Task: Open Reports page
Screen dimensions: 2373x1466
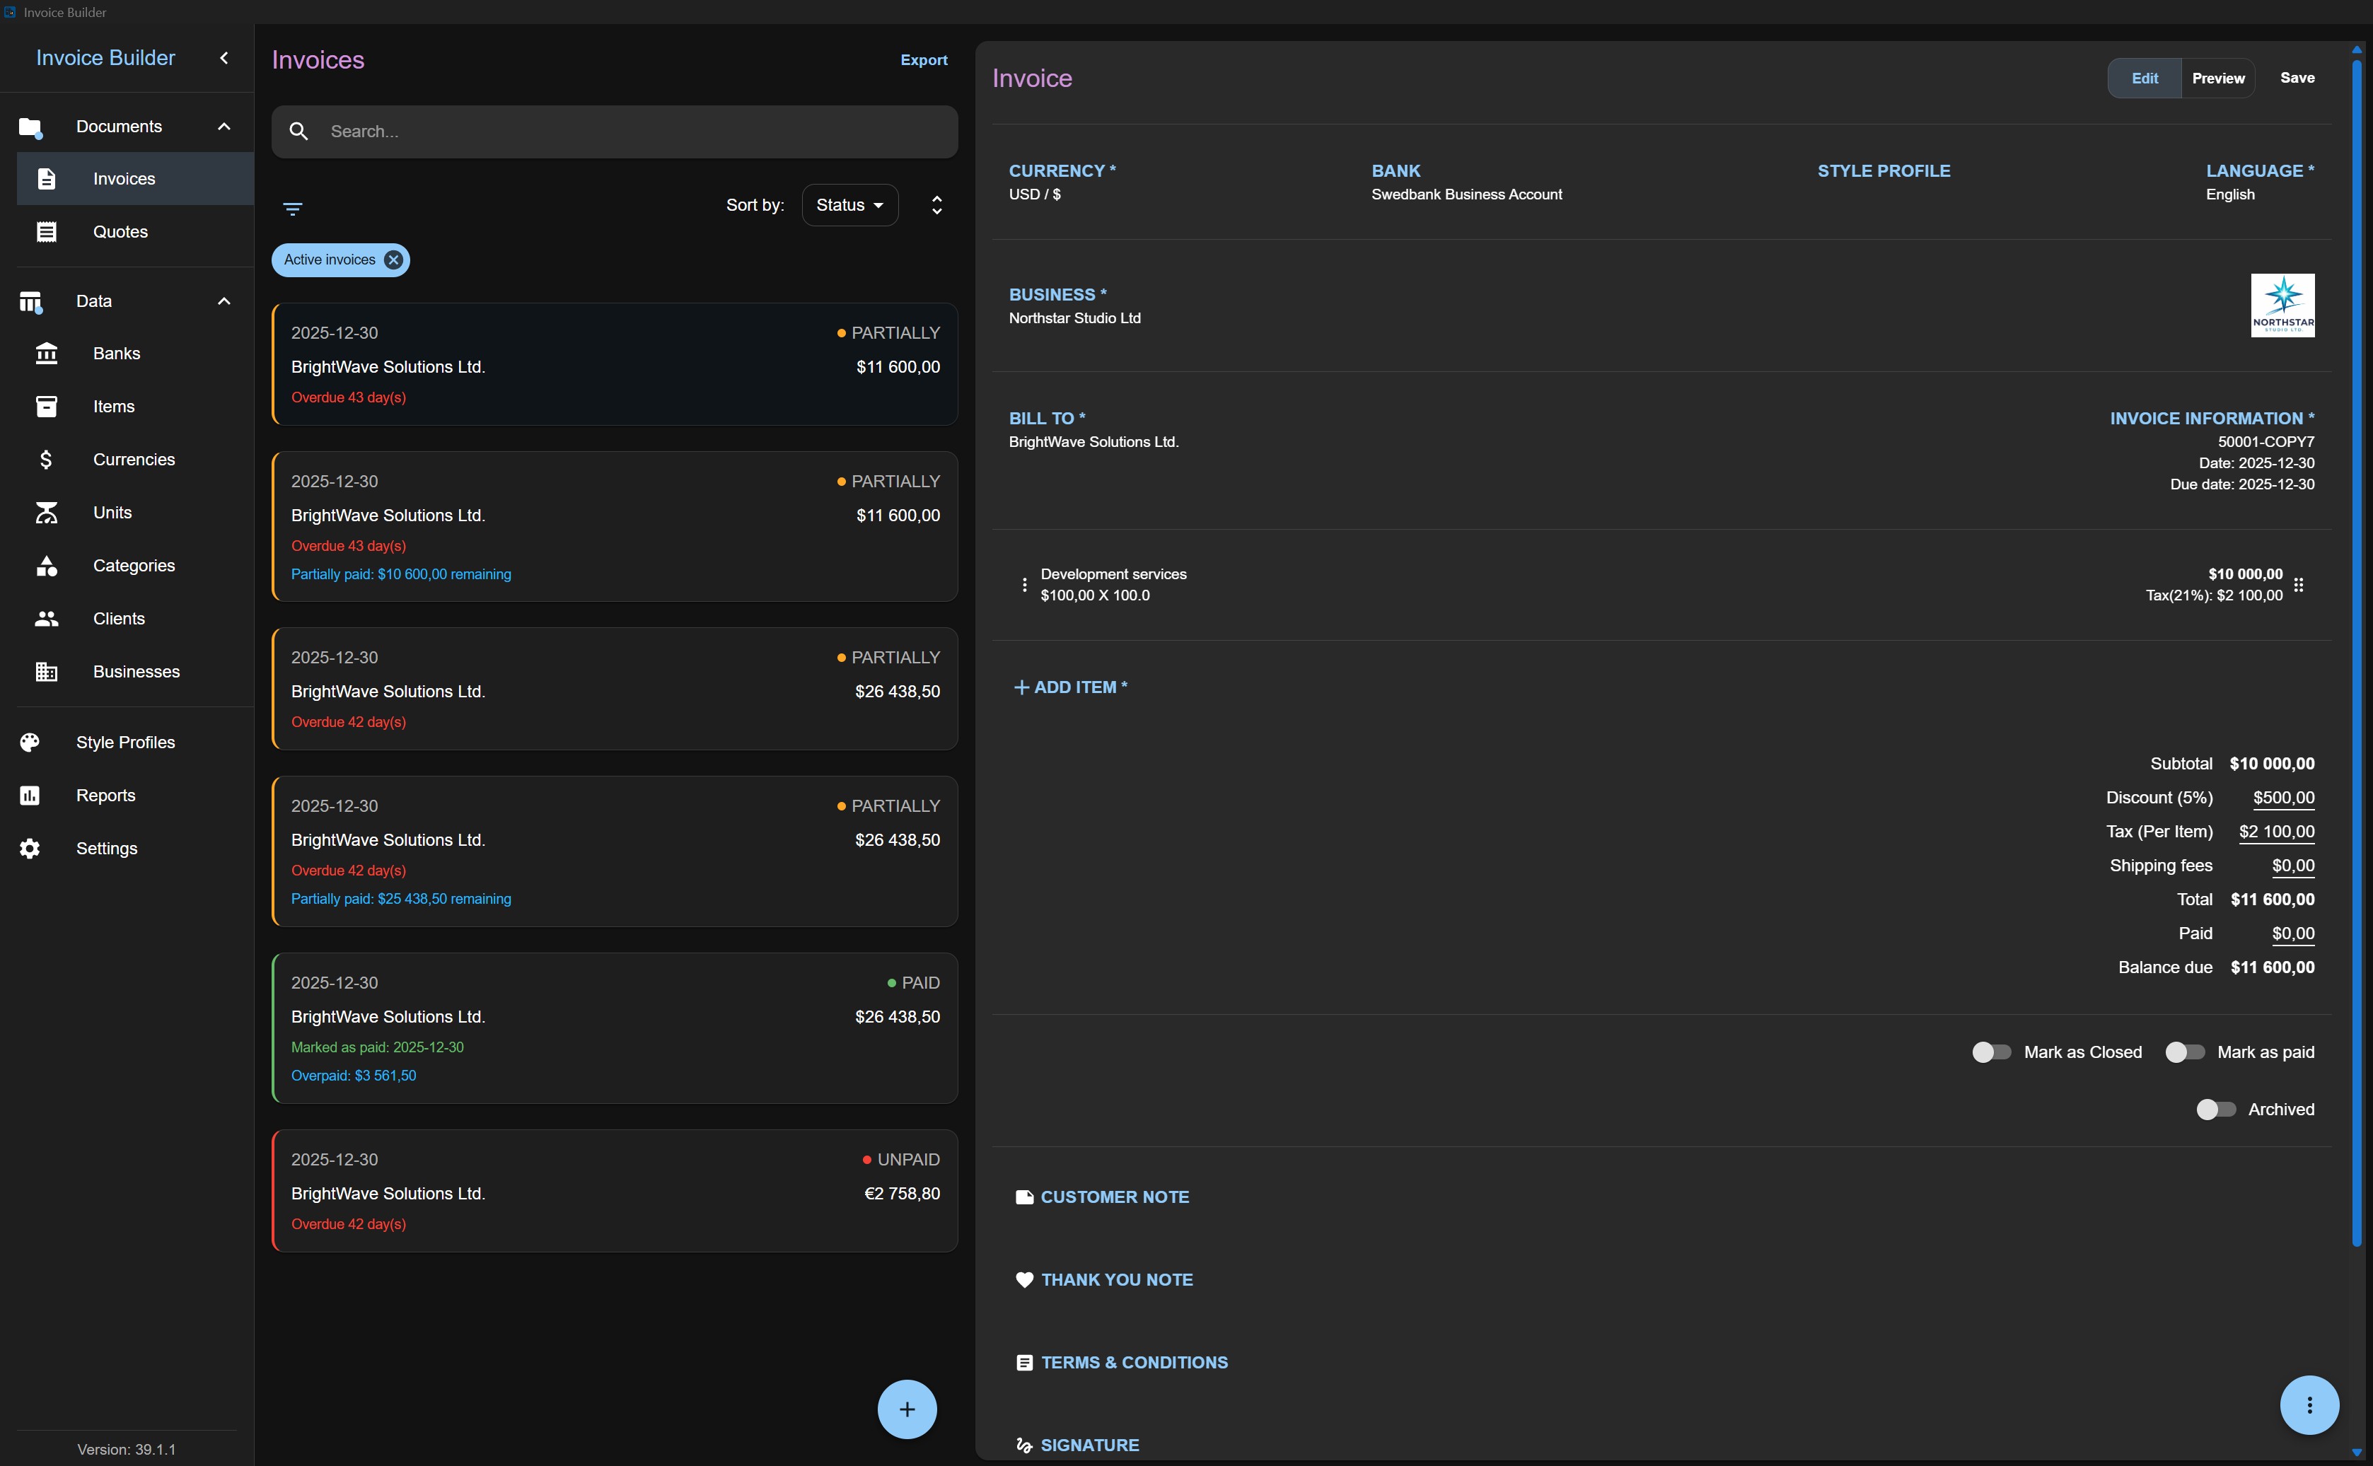Action: point(127,795)
